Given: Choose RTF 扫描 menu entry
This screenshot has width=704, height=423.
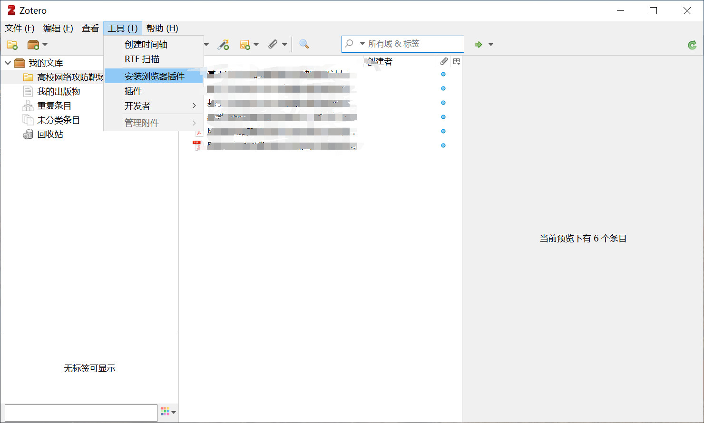Looking at the screenshot, I should coord(154,59).
